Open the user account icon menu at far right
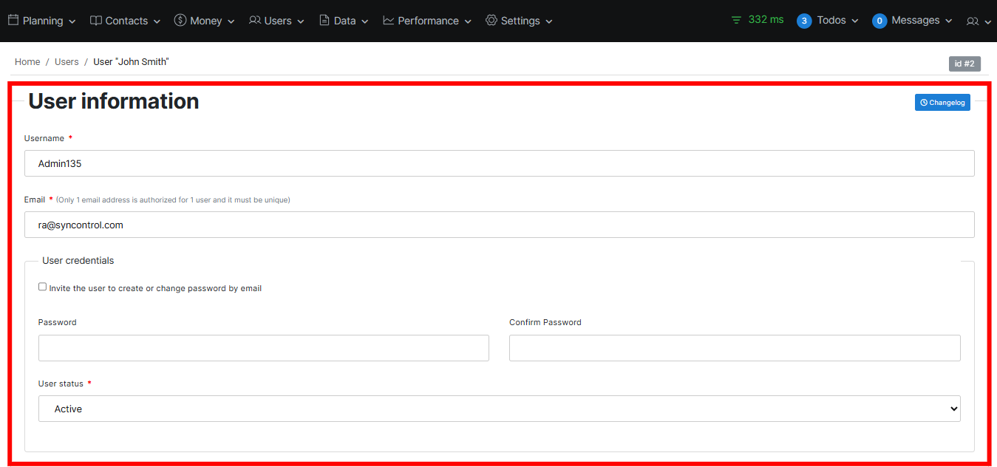Image resolution: width=997 pixels, height=467 pixels. 978,21
